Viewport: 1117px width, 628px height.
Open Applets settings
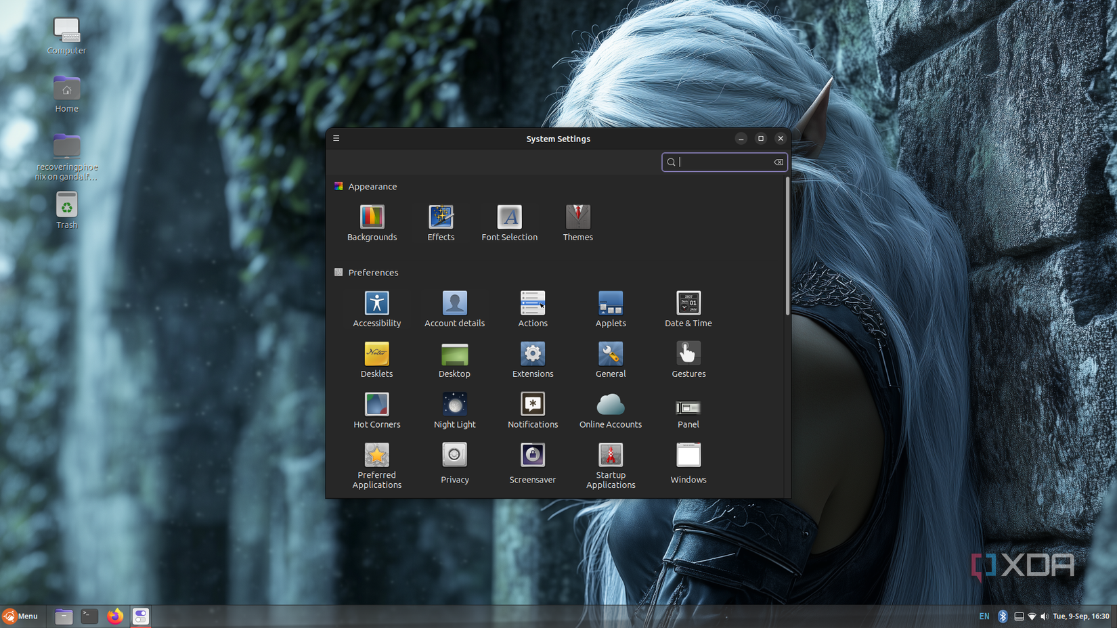tap(611, 309)
